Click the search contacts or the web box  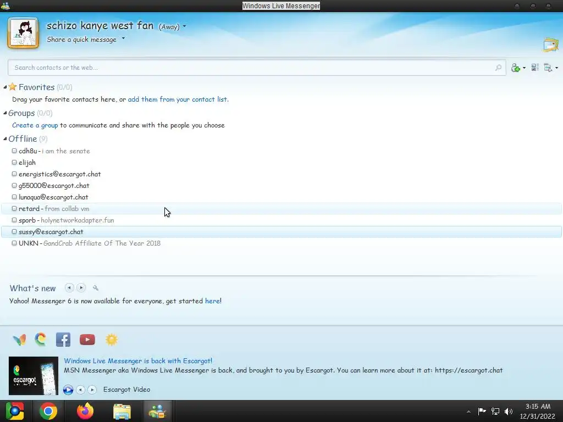click(257, 68)
